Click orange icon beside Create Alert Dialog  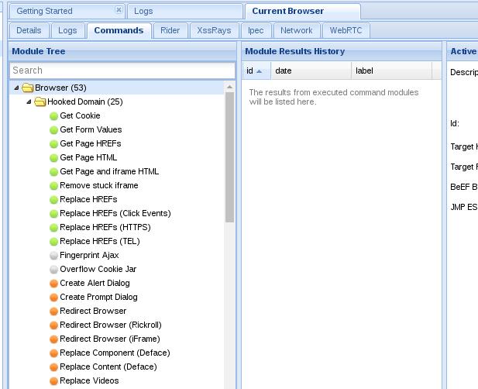(x=53, y=284)
